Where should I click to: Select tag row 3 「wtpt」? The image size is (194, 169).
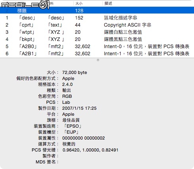97,32
